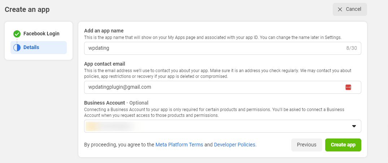Open the Developer Policies link
The width and height of the screenshot is (388, 163).
pyautogui.click(x=235, y=145)
